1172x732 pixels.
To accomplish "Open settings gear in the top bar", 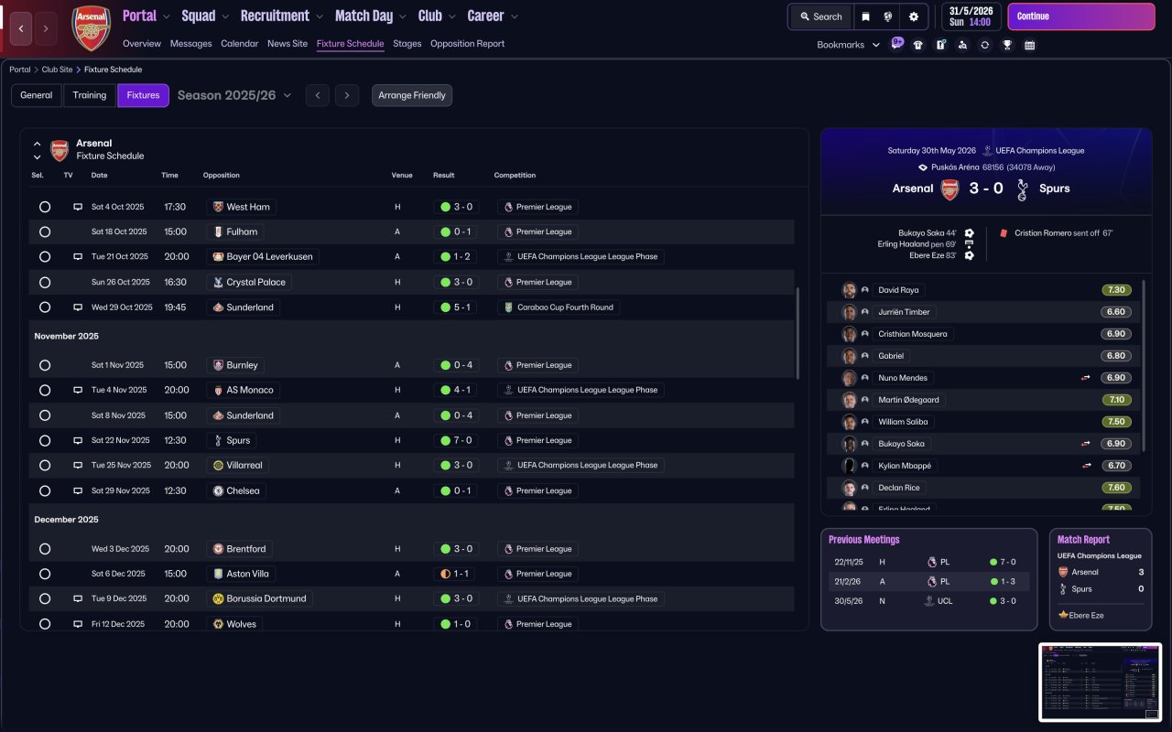I will (x=914, y=16).
